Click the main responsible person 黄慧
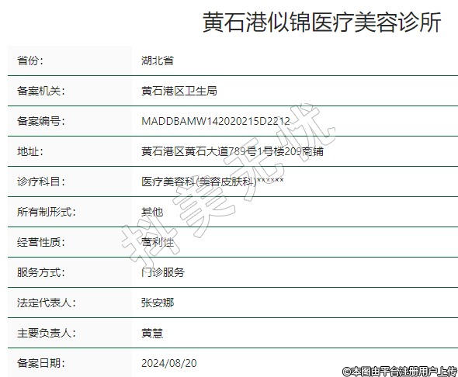 [x=152, y=334]
